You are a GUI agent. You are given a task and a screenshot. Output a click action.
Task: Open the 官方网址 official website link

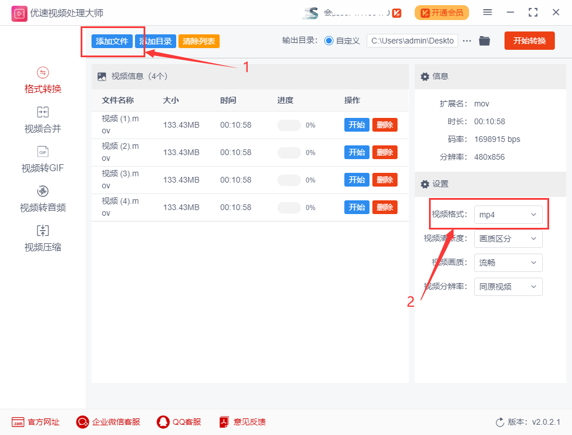pyautogui.click(x=35, y=422)
